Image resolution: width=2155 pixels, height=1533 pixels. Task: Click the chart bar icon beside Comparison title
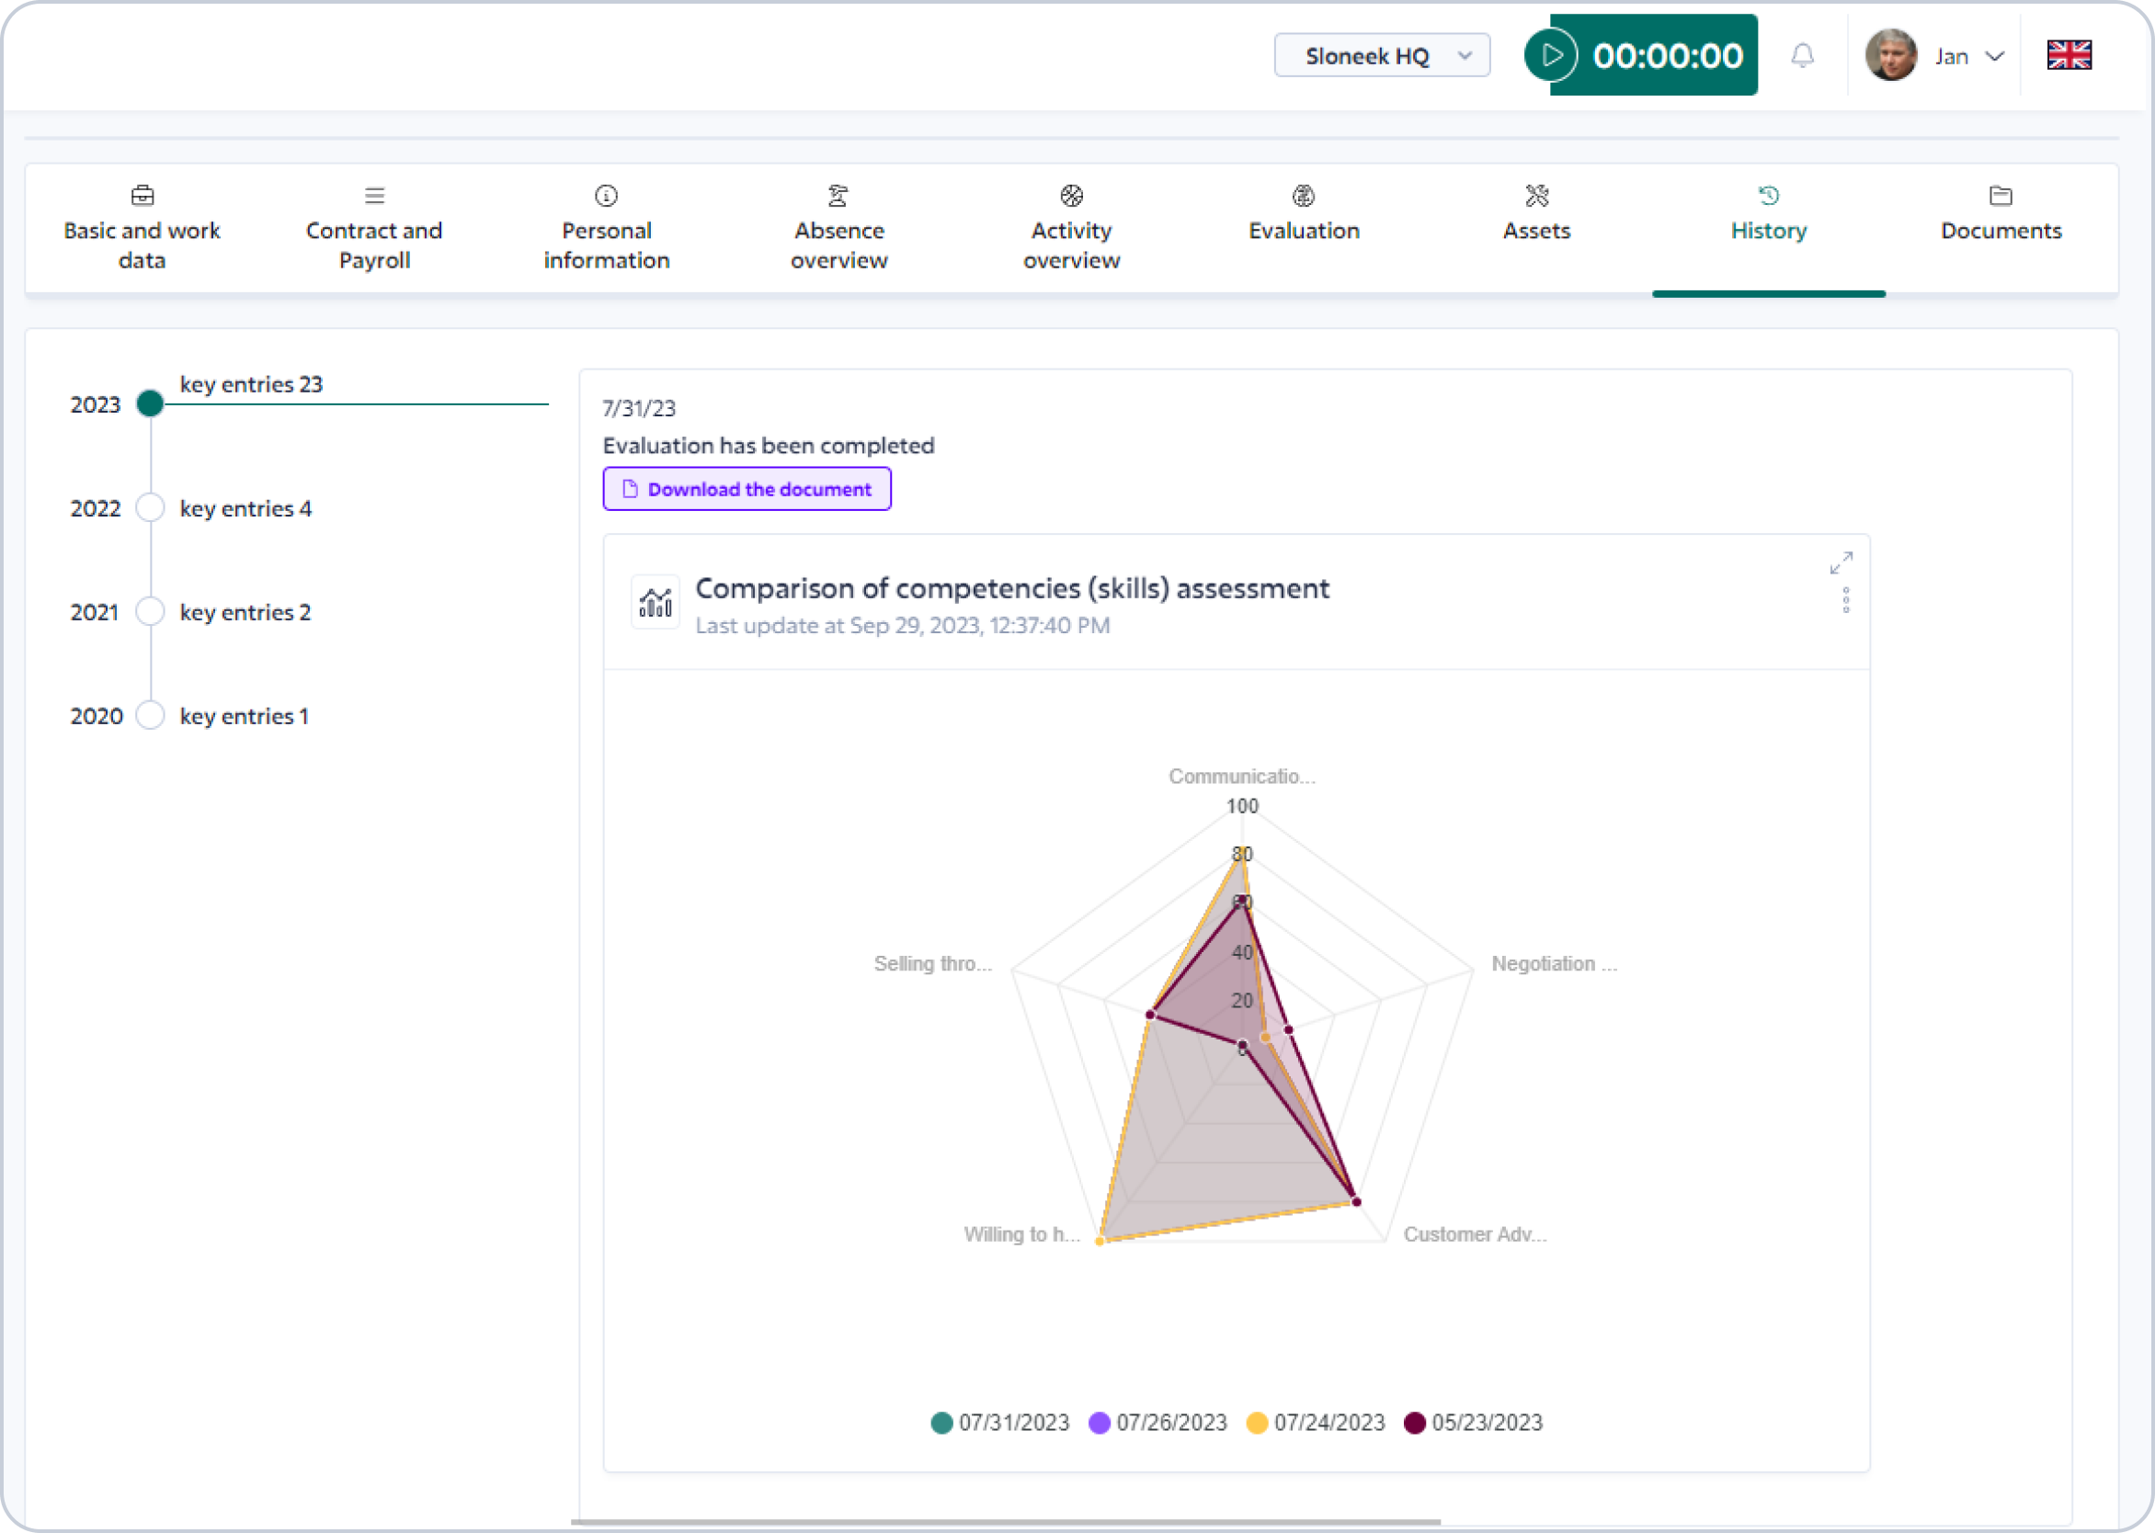click(x=656, y=602)
